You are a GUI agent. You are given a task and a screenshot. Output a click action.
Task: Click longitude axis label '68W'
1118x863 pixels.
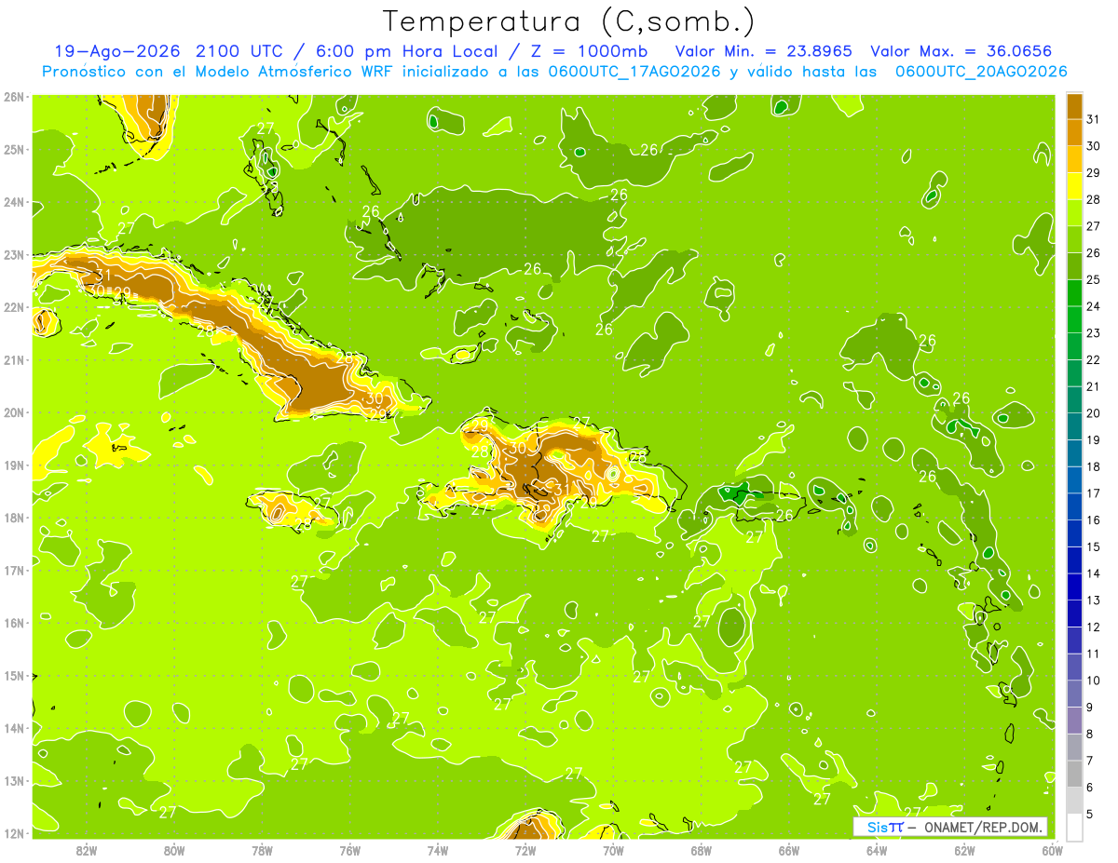tap(702, 850)
